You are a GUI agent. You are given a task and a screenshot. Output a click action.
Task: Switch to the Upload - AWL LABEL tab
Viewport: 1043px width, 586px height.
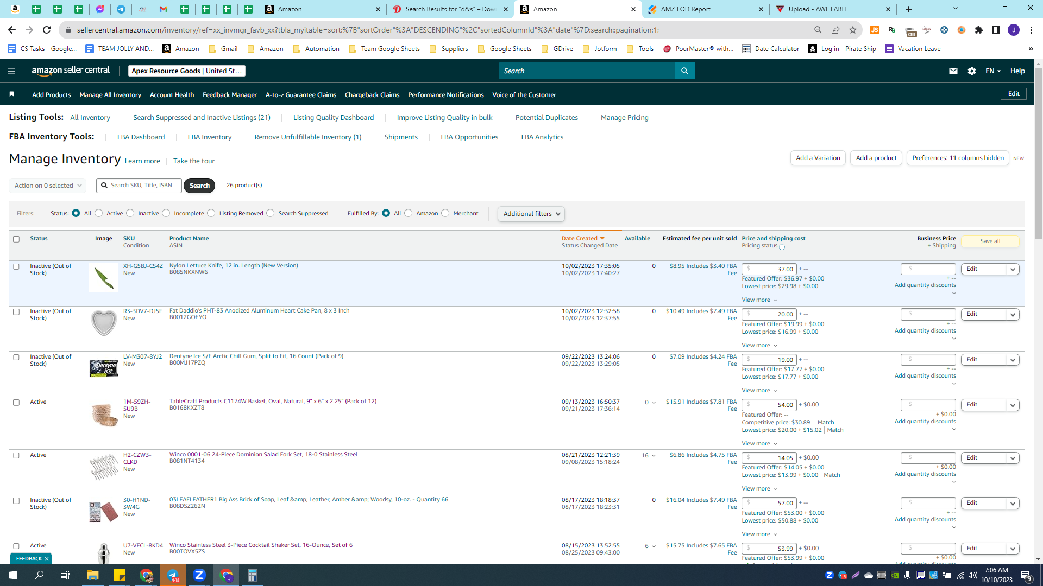833,9
